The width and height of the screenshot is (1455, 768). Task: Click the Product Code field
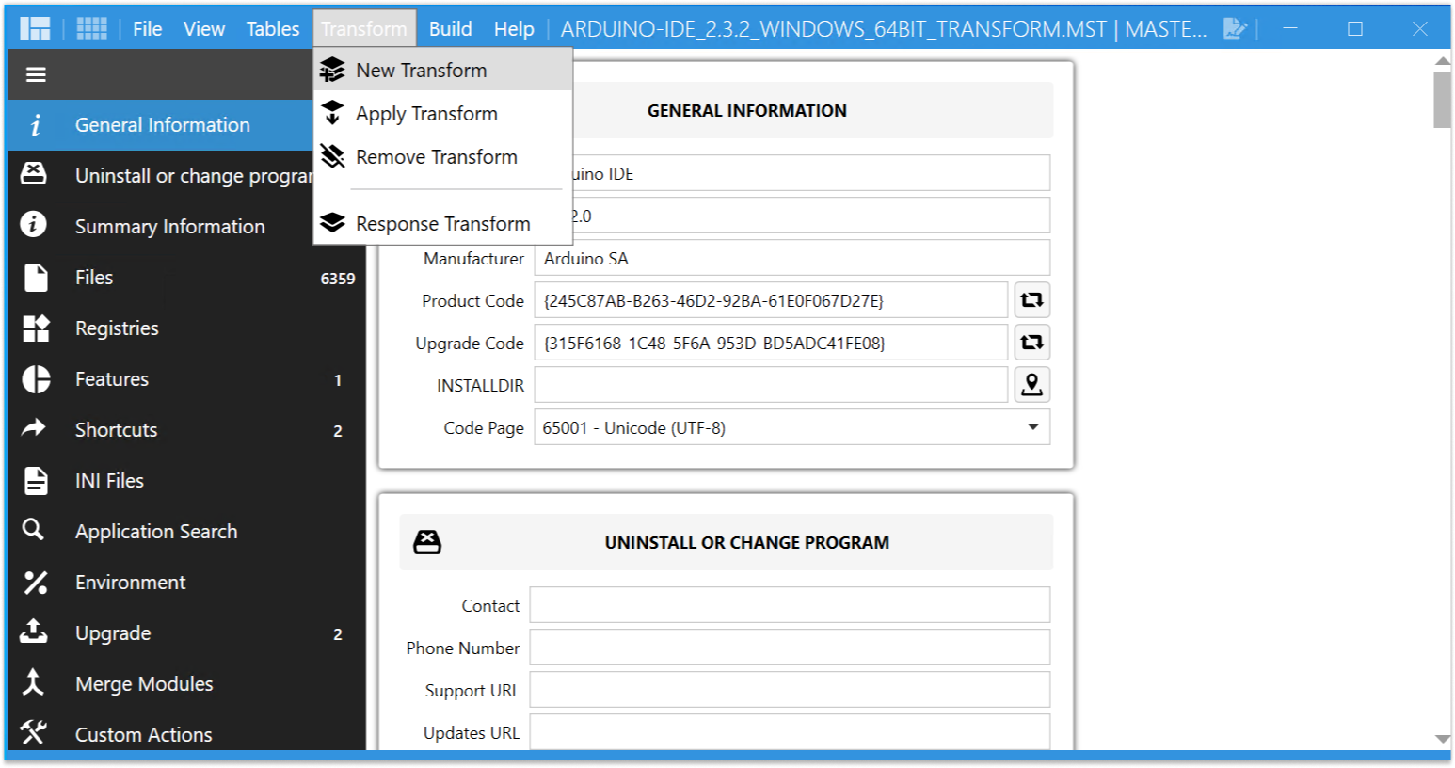(771, 300)
